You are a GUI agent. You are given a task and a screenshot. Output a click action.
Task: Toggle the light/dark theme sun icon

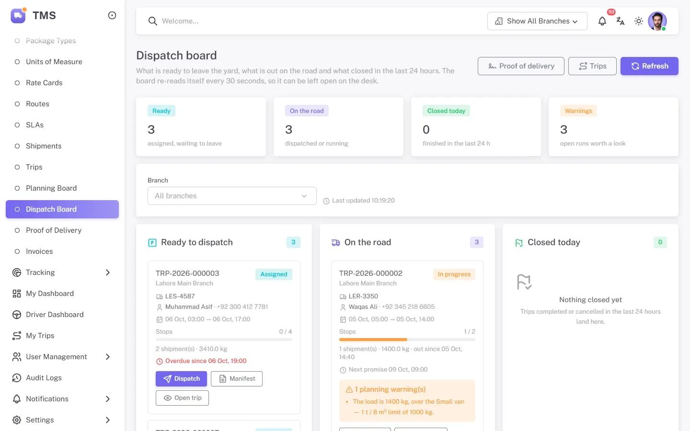[639, 21]
